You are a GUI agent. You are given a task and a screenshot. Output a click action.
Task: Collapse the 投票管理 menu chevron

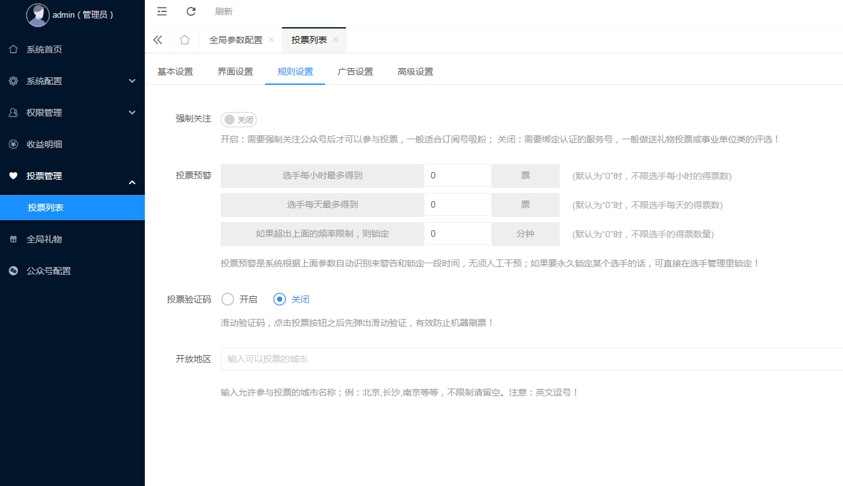click(132, 183)
